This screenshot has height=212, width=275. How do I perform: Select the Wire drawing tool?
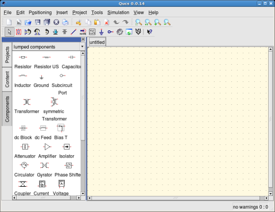click(x=73, y=32)
